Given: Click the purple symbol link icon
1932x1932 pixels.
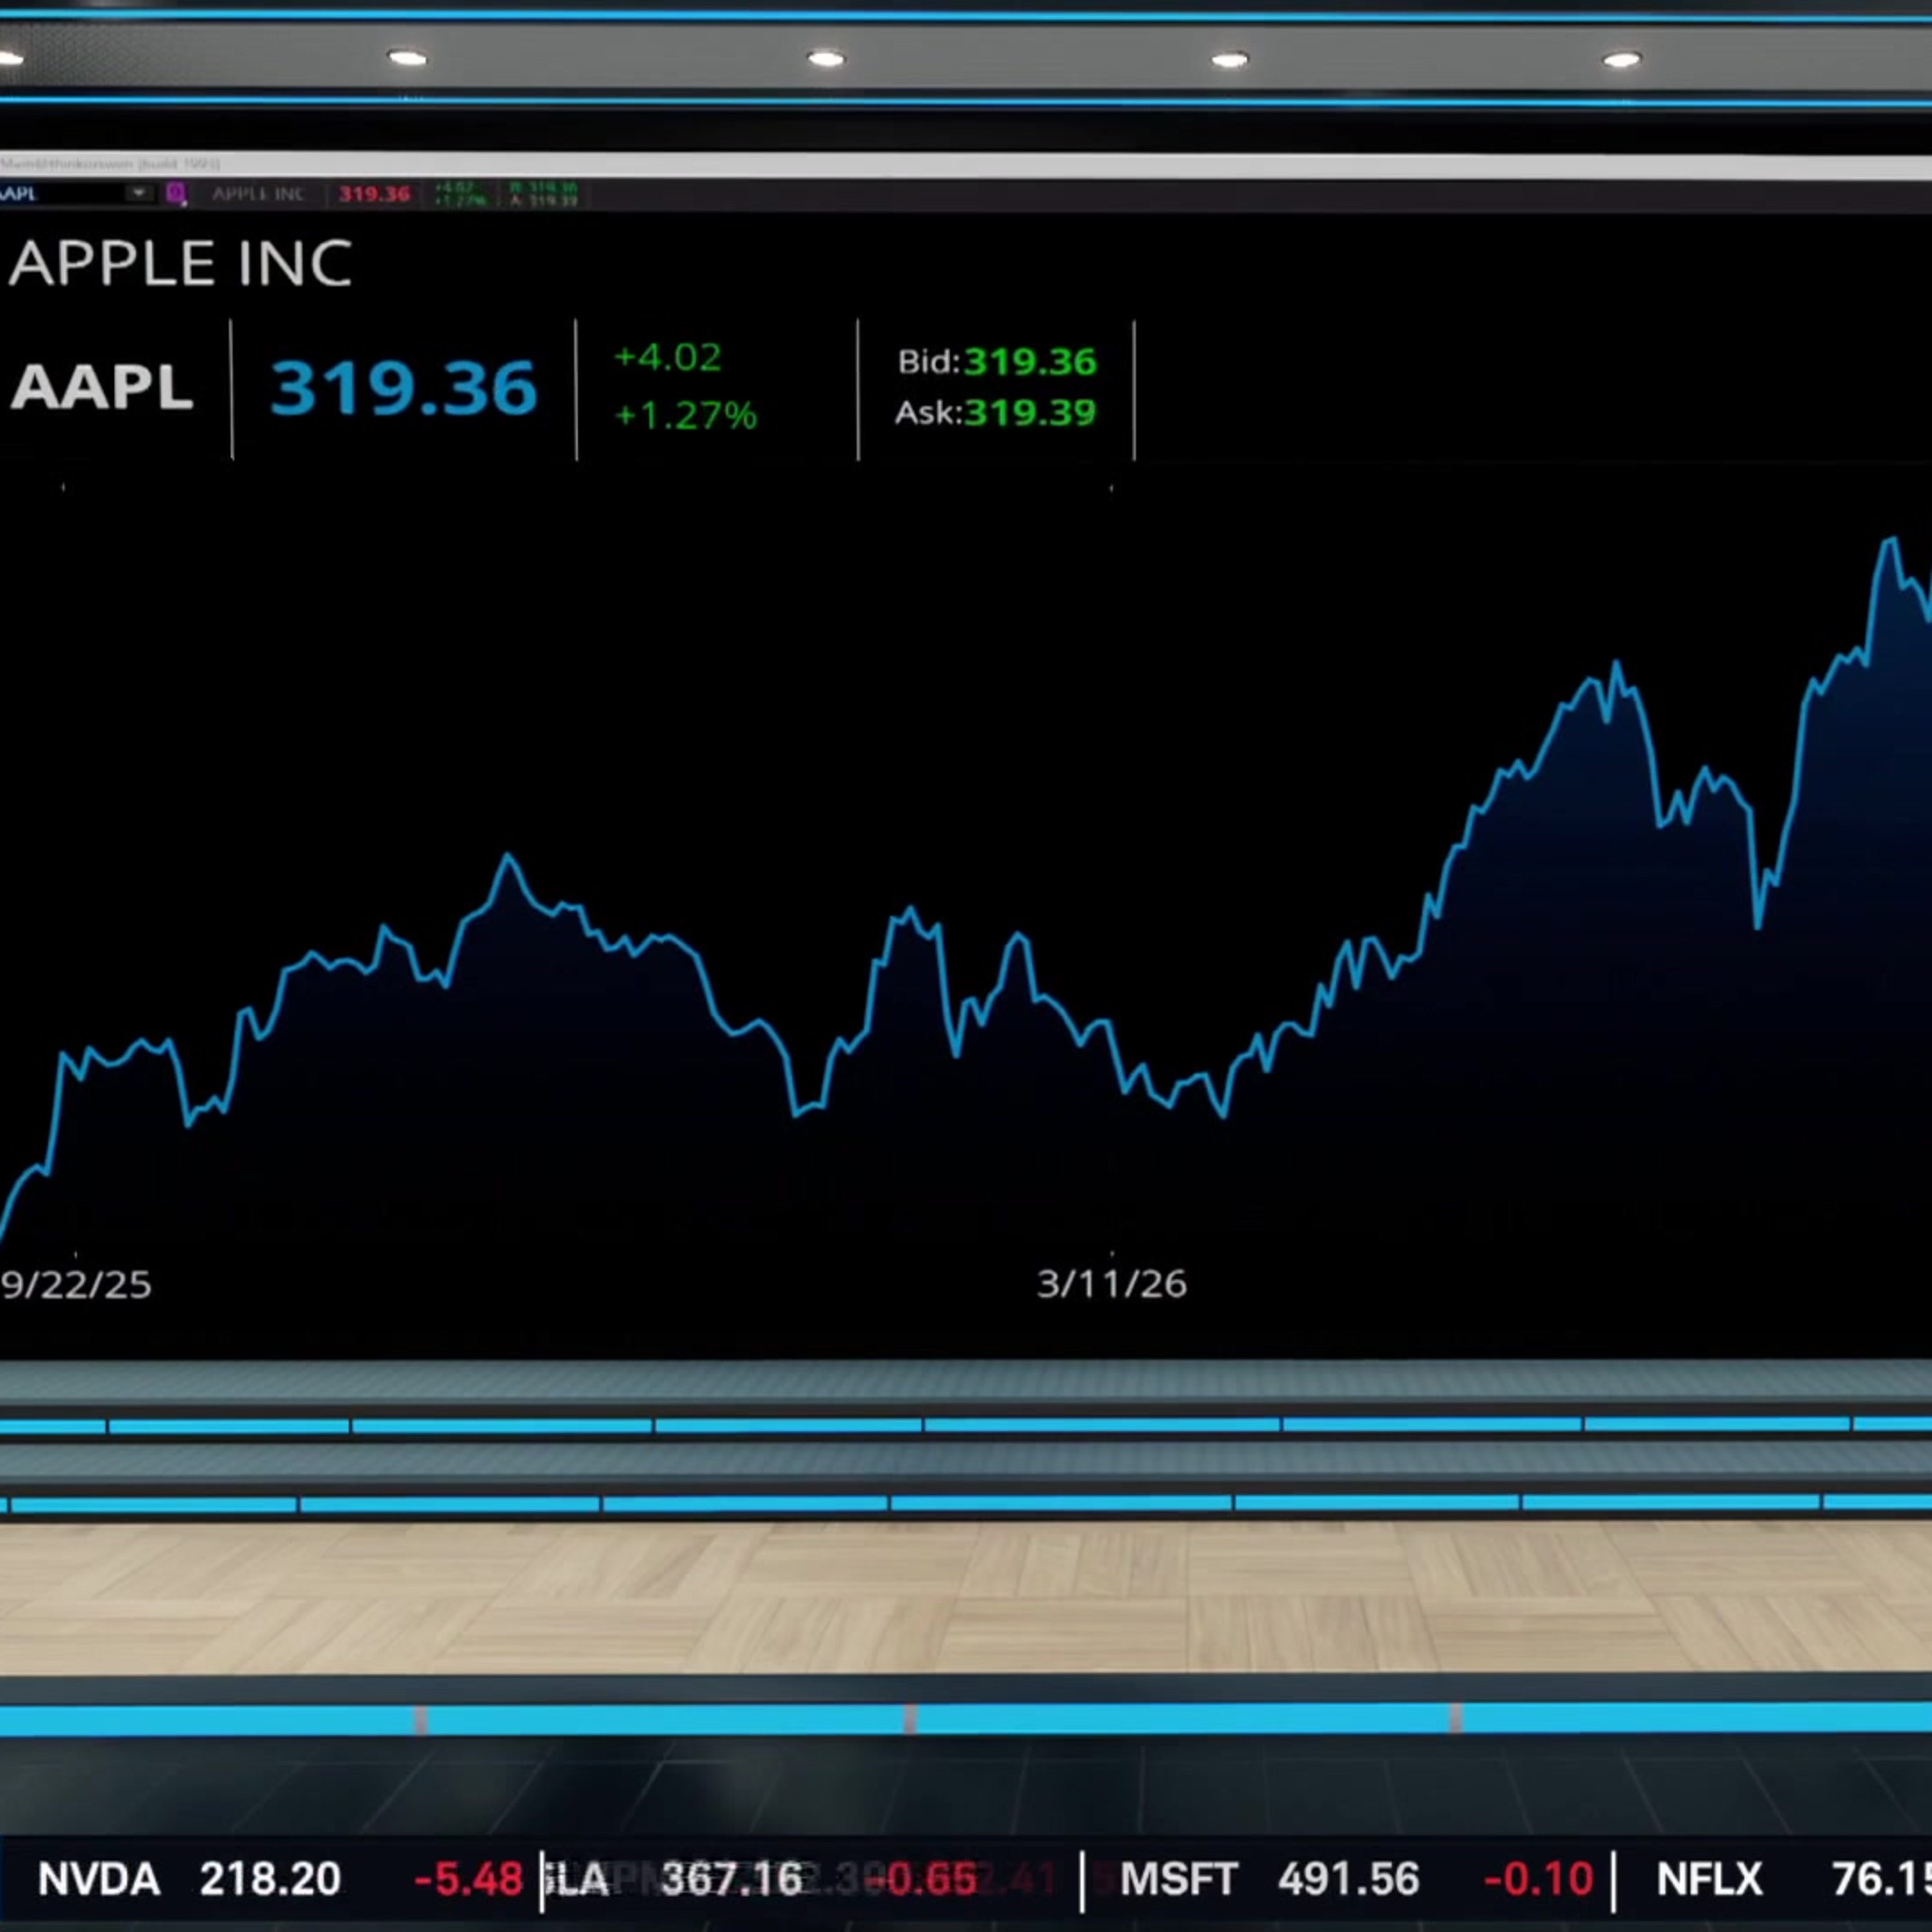Looking at the screenshot, I should tap(176, 193).
